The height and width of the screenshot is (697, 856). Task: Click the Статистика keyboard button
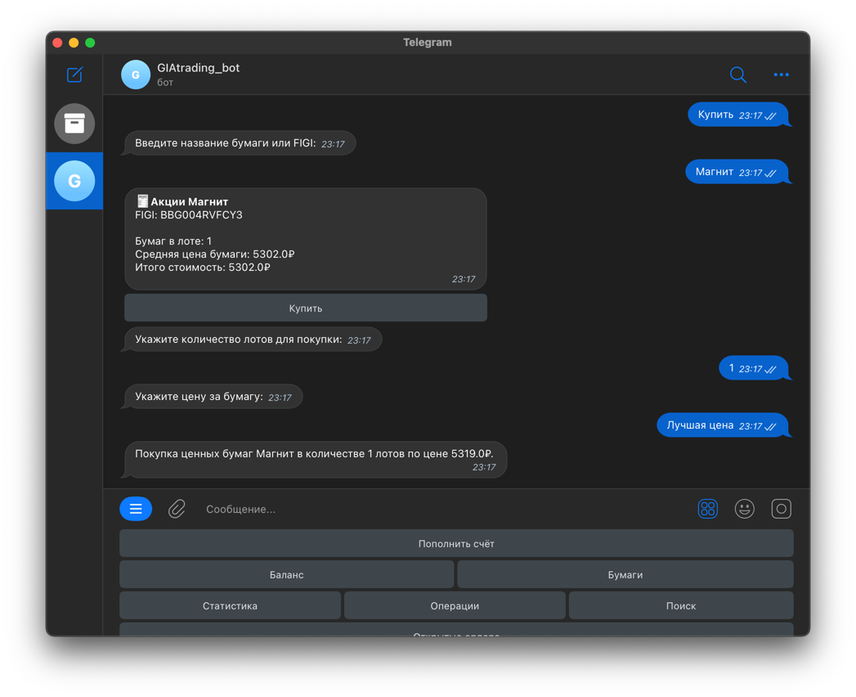point(230,605)
